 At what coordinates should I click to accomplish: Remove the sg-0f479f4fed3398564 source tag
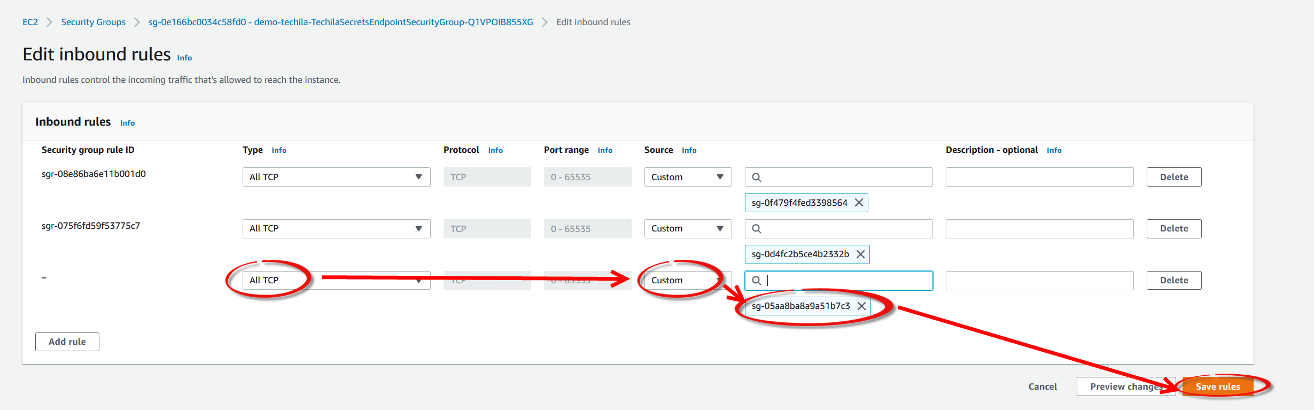[859, 203]
